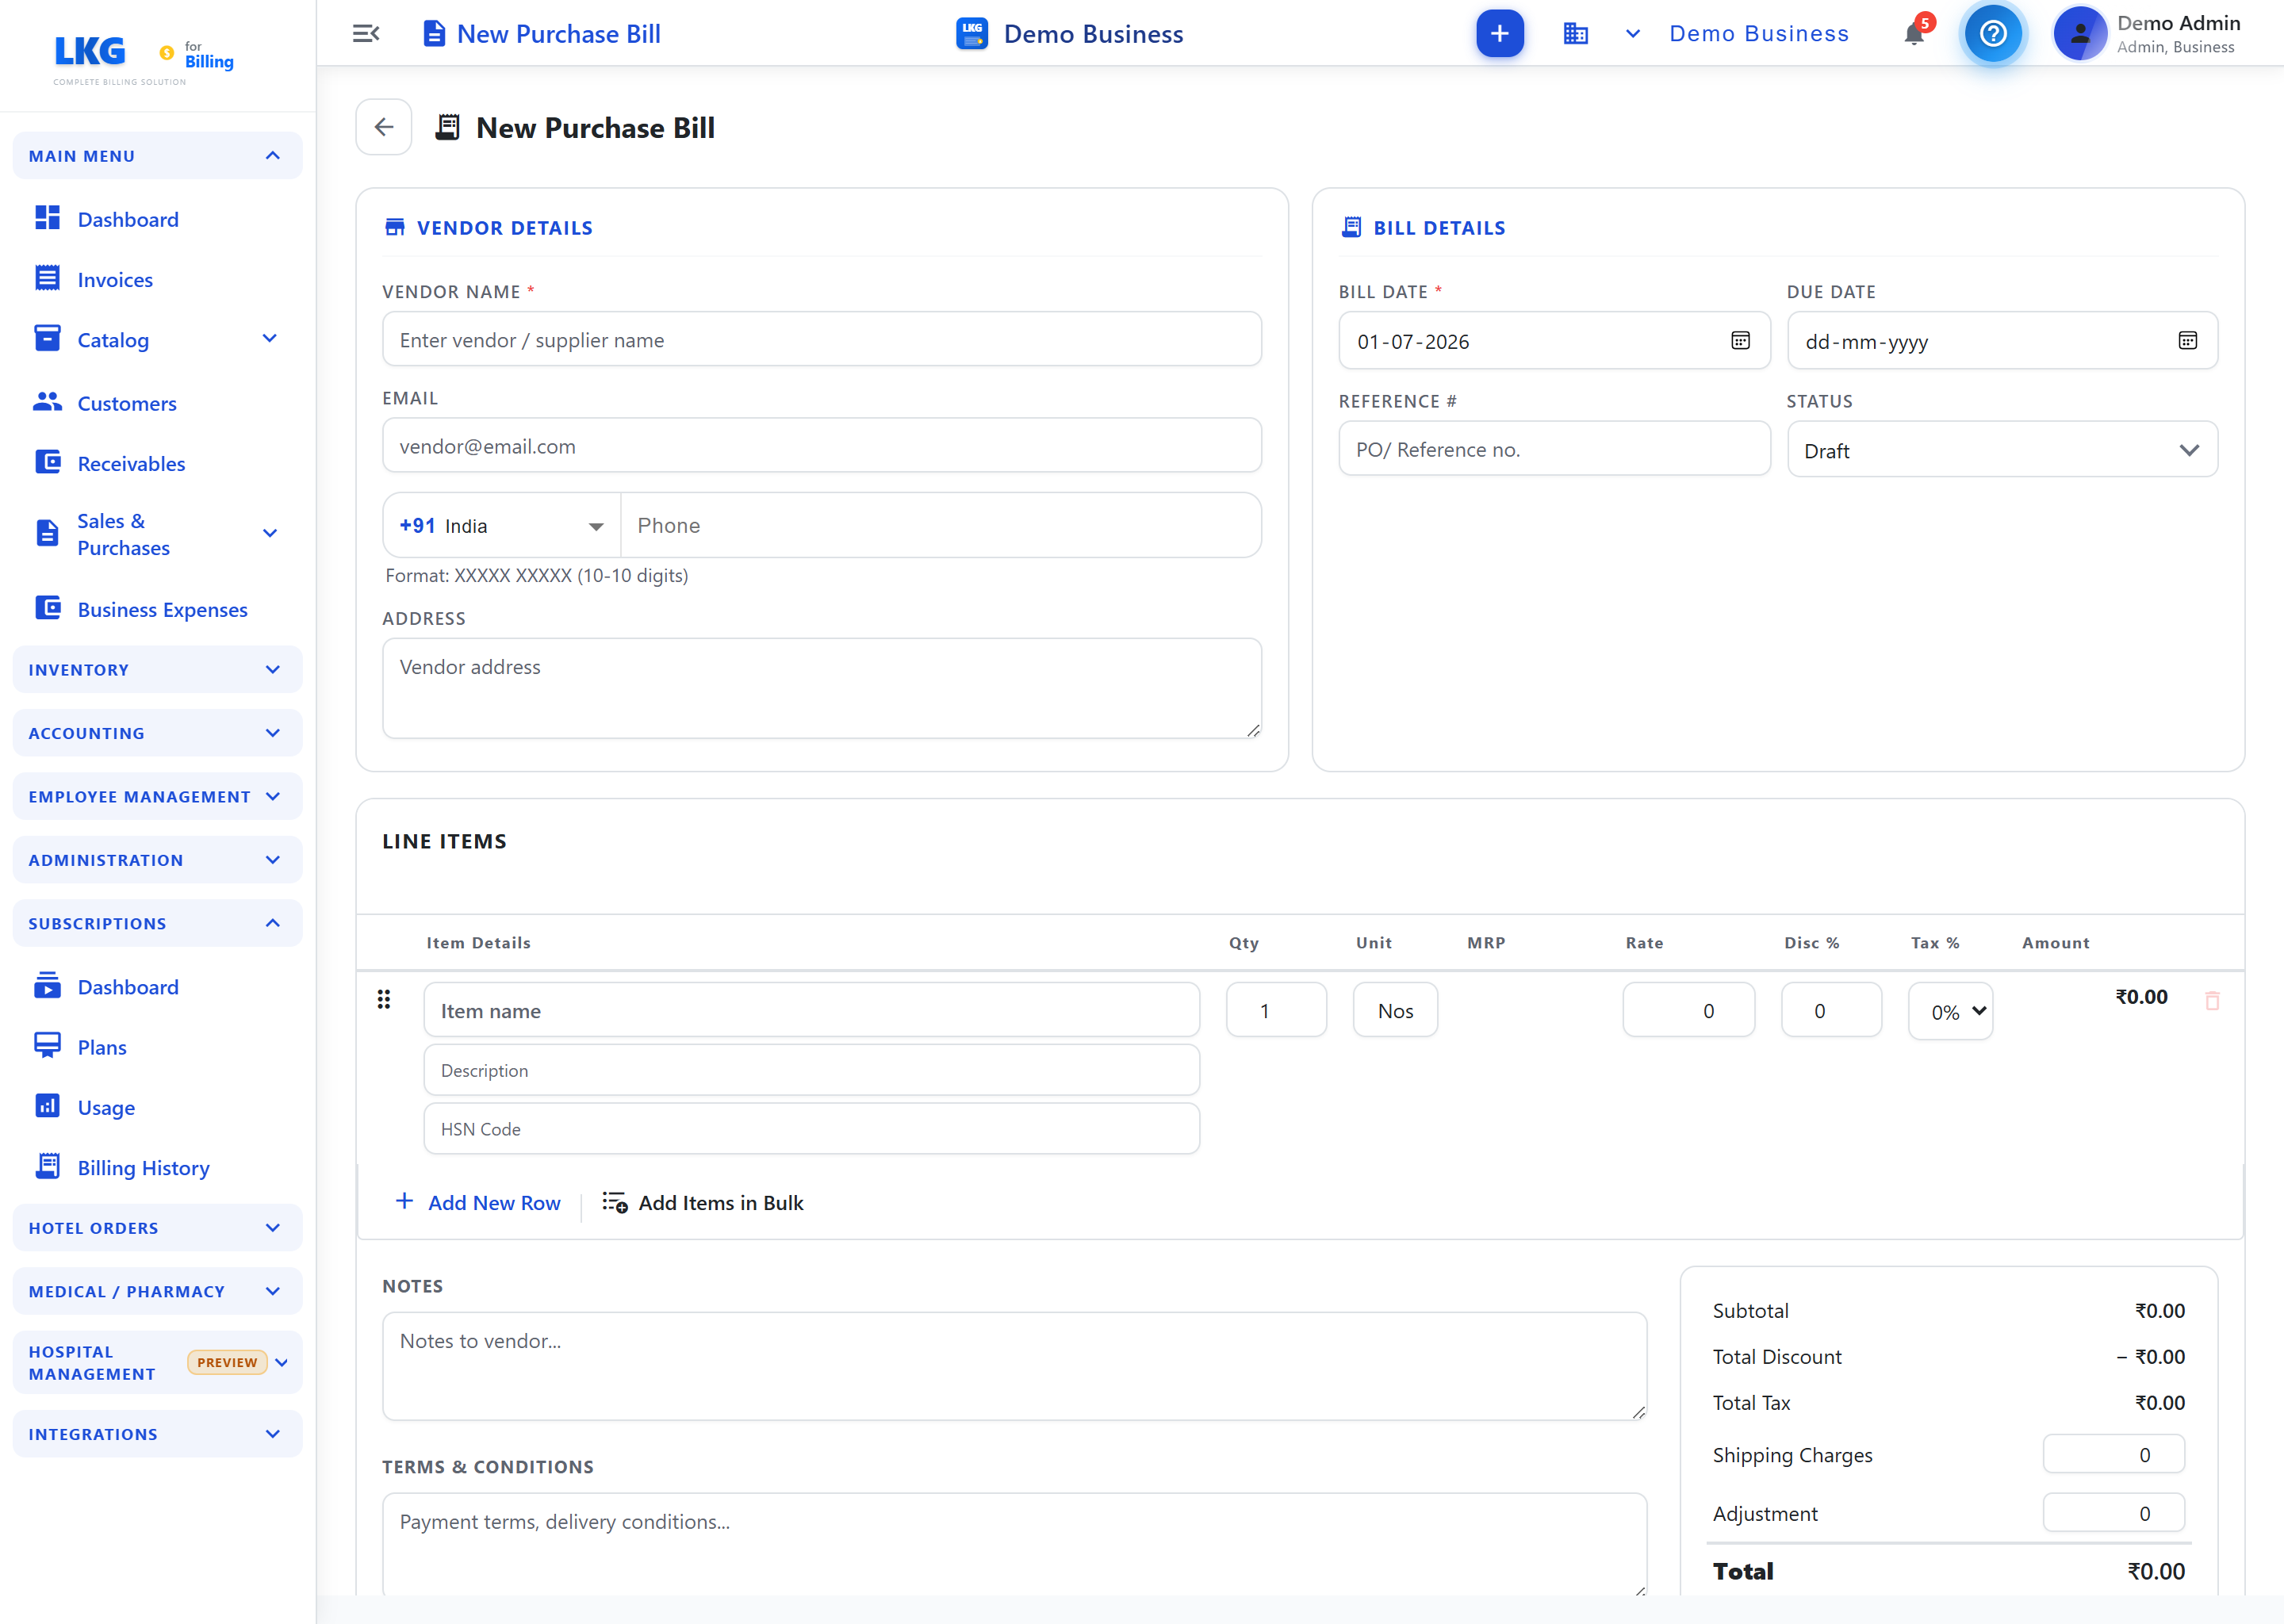This screenshot has height=1624, width=2284.
Task: Focus the Phone number input field
Action: point(940,526)
